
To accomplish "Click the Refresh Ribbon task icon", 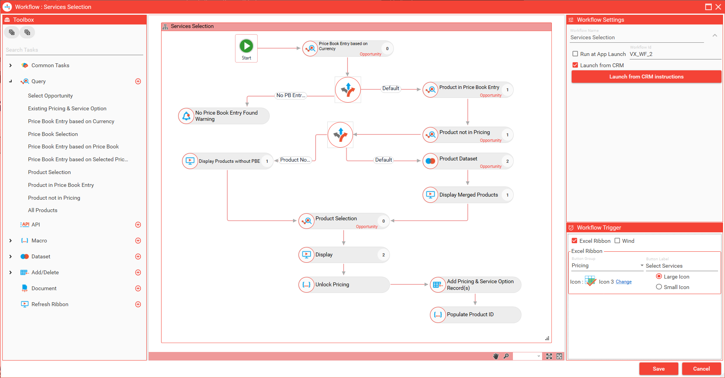I will (x=25, y=304).
